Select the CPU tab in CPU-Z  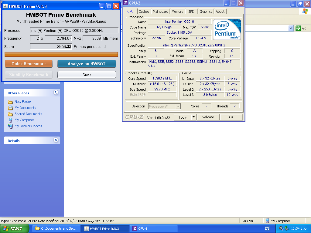point(130,11)
